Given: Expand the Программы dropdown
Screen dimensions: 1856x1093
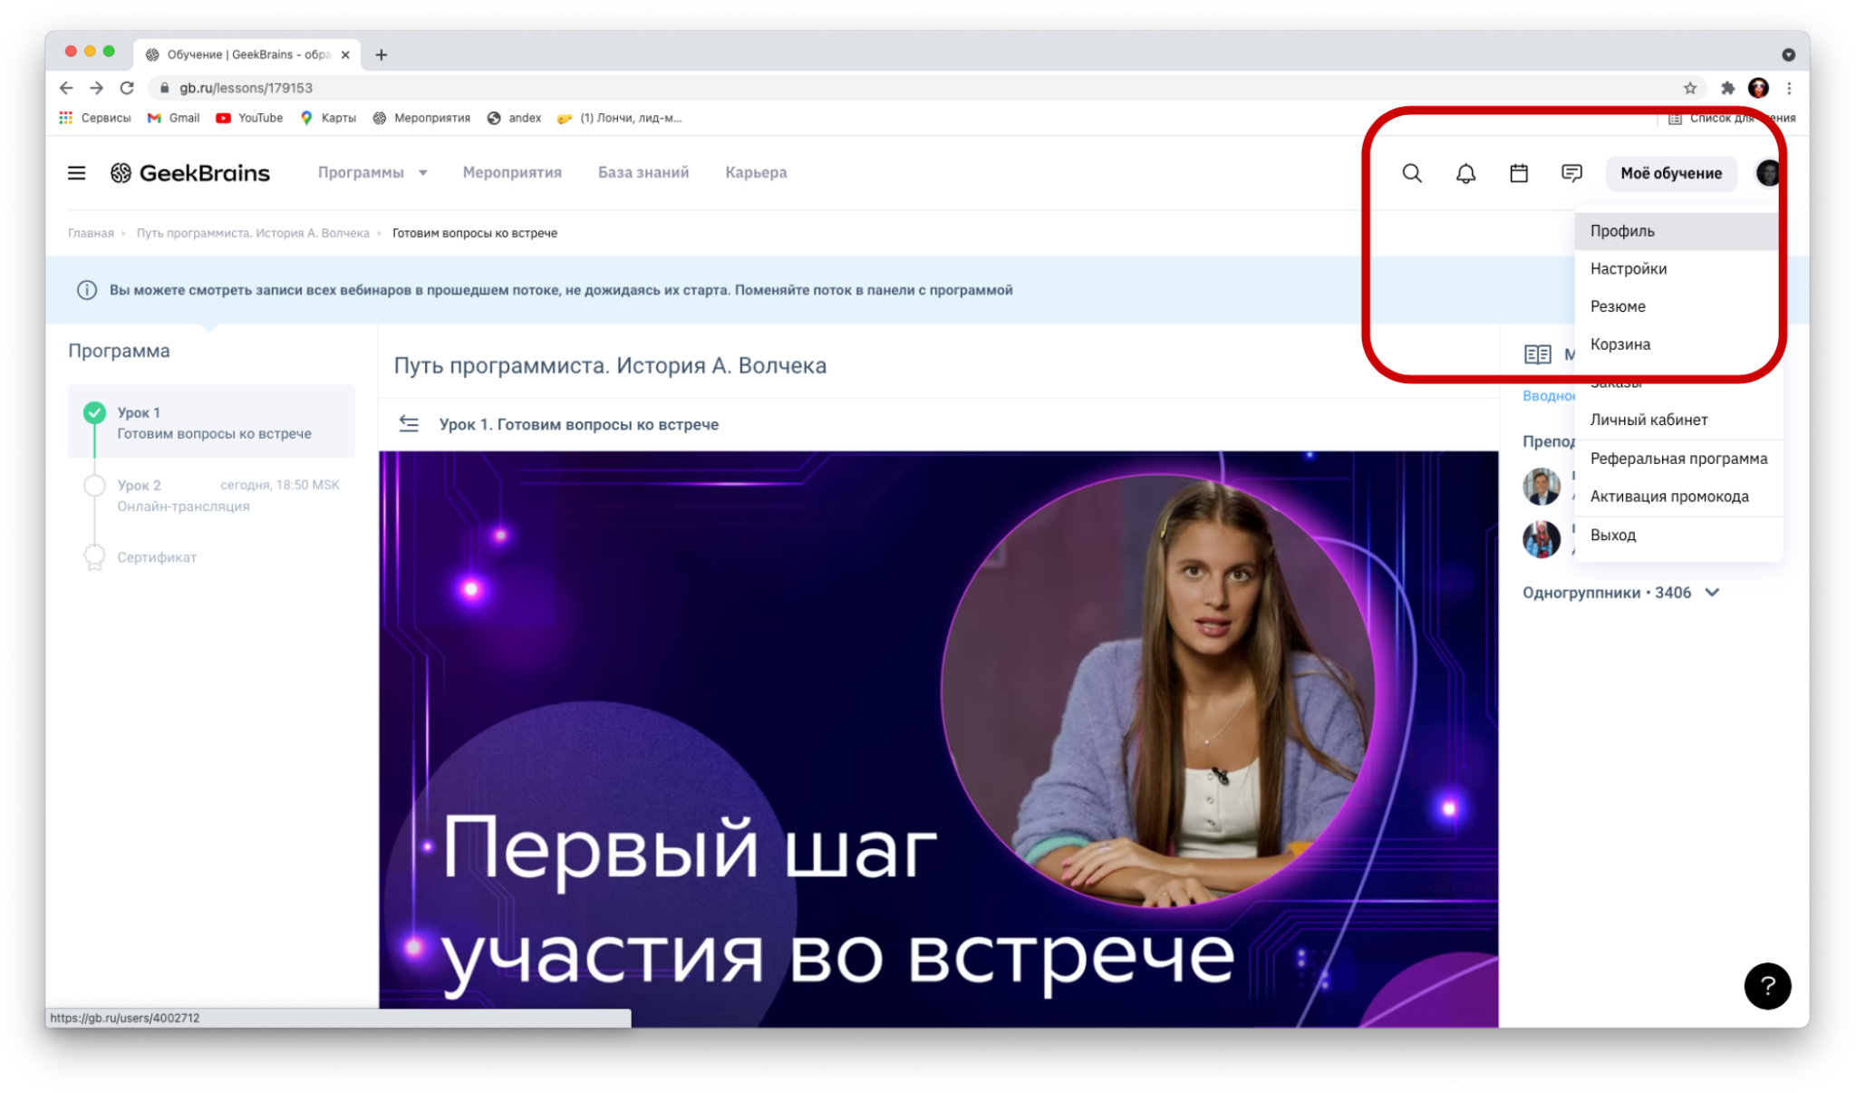Looking at the screenshot, I should (x=372, y=172).
